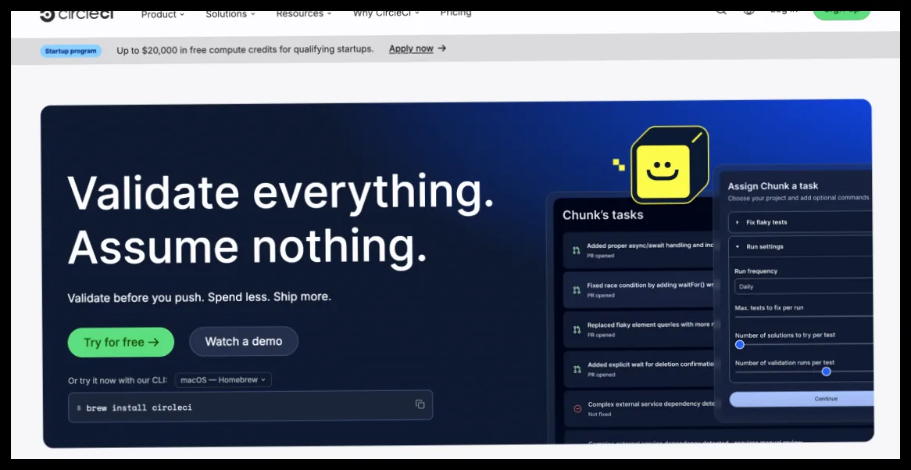Open the Why CircleCI menu

[387, 13]
